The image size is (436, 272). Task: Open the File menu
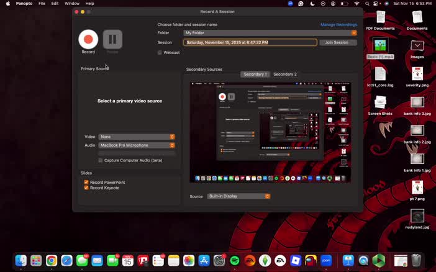pos(42,4)
